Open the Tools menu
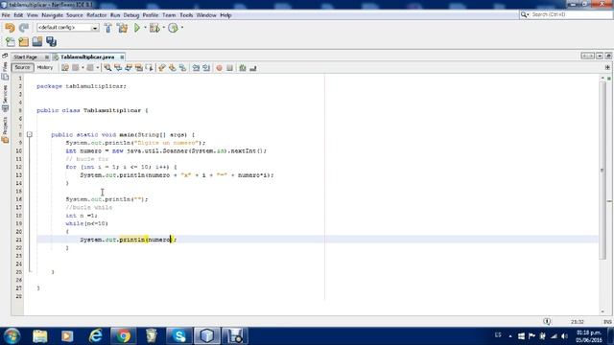The image size is (614, 345). tap(186, 15)
